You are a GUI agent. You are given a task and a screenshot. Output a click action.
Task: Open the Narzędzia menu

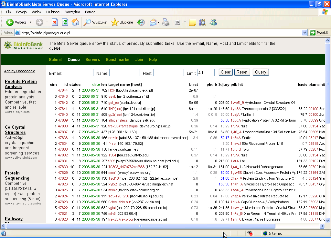[x=72, y=12]
